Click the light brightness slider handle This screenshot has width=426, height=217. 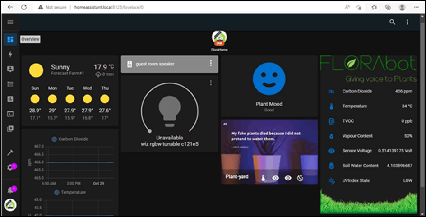click(x=149, y=131)
